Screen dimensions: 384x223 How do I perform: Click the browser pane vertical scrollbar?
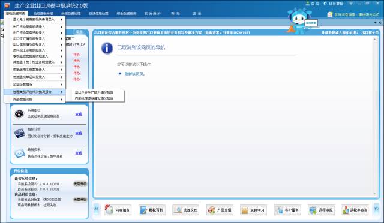(374, 116)
